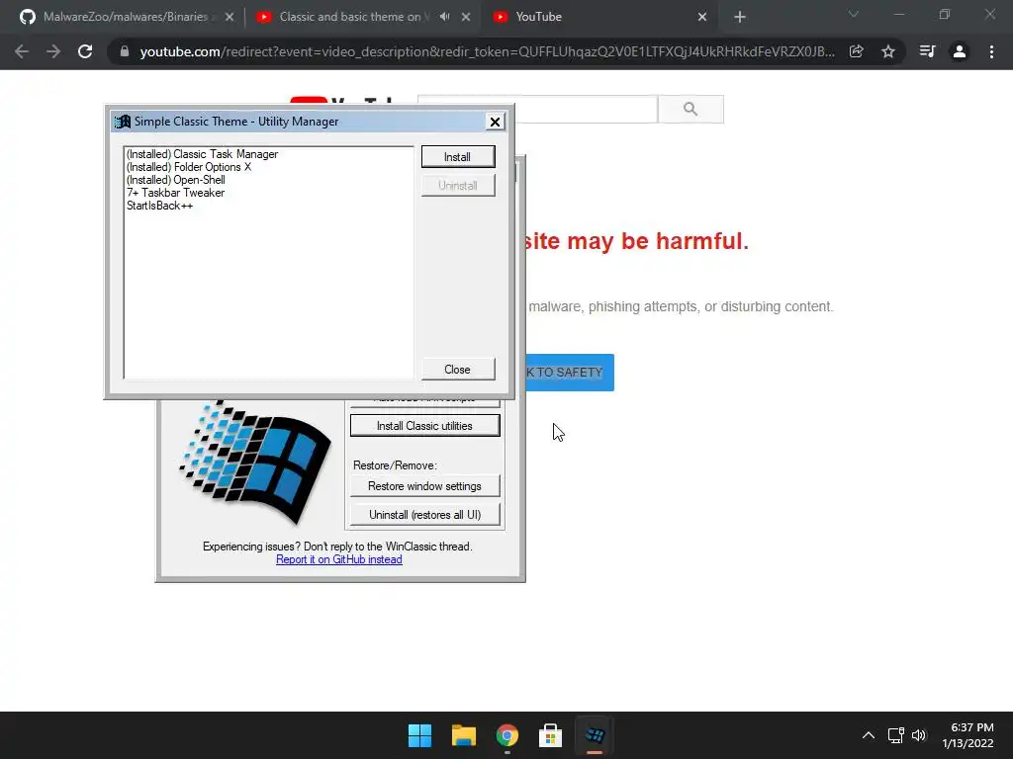Go back in Chrome browser history
The width and height of the screenshot is (1013, 759).
(x=22, y=51)
